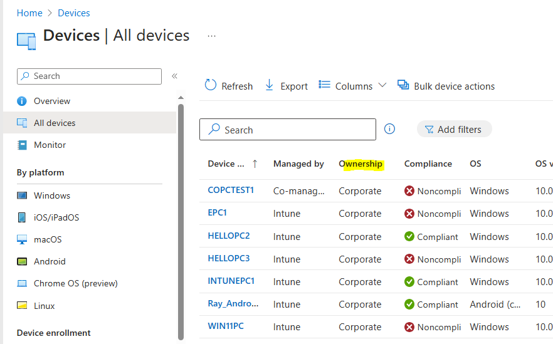Click the iOS/iPadOS platform icon
The image size is (553, 344).
22,217
